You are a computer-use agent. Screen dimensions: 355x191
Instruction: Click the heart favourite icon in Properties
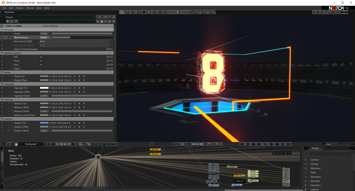coord(109,22)
